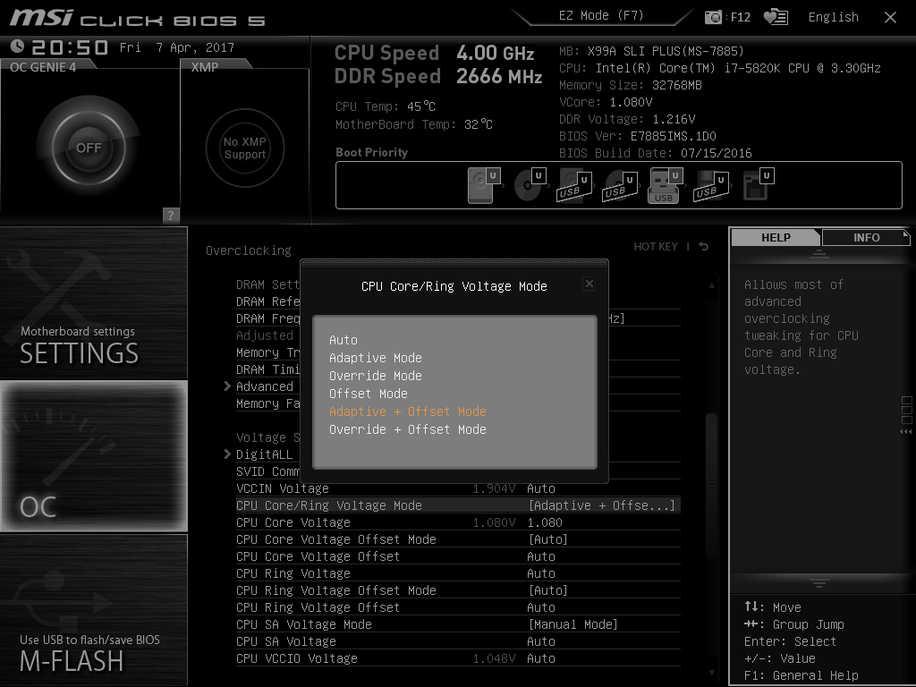Choose Override Mode option

(x=375, y=376)
